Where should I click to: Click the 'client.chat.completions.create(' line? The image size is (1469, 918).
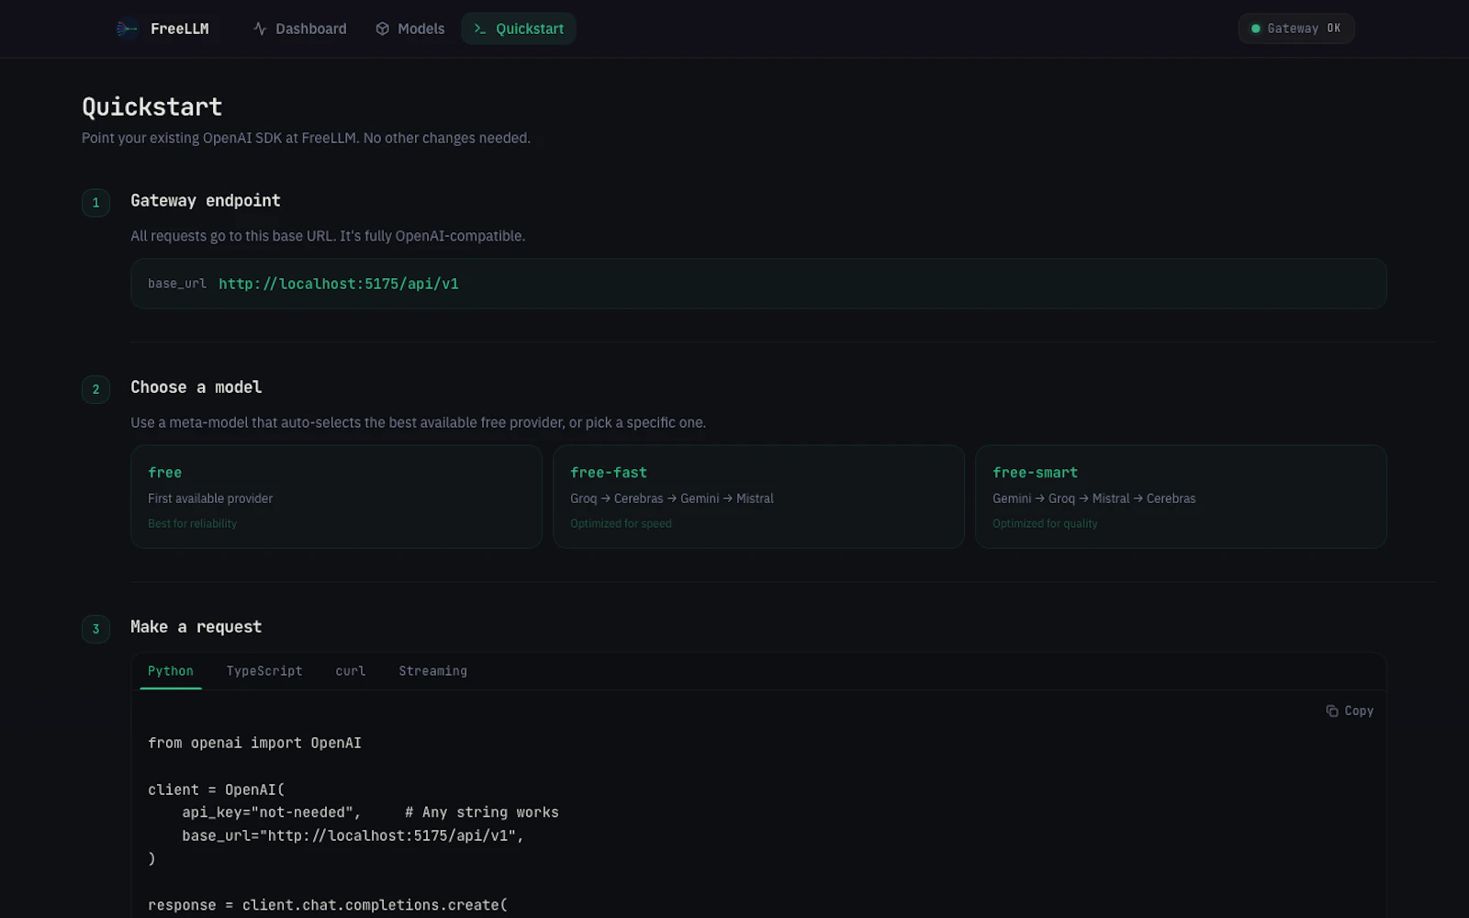pyautogui.click(x=328, y=905)
